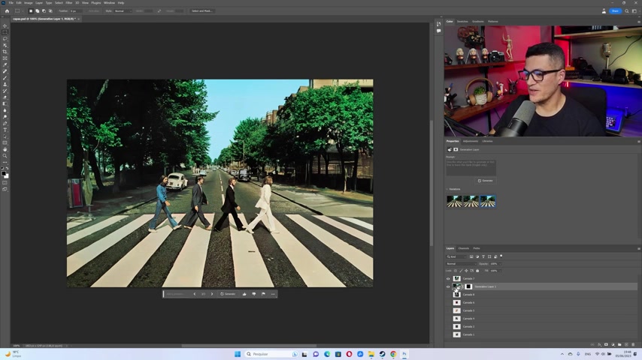Open the Properties panel flyout menu

[x=638, y=142]
